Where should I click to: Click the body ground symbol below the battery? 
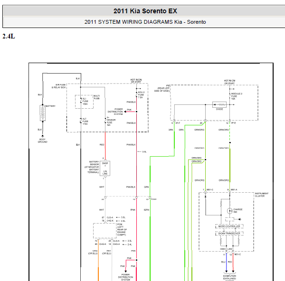coord(43,136)
